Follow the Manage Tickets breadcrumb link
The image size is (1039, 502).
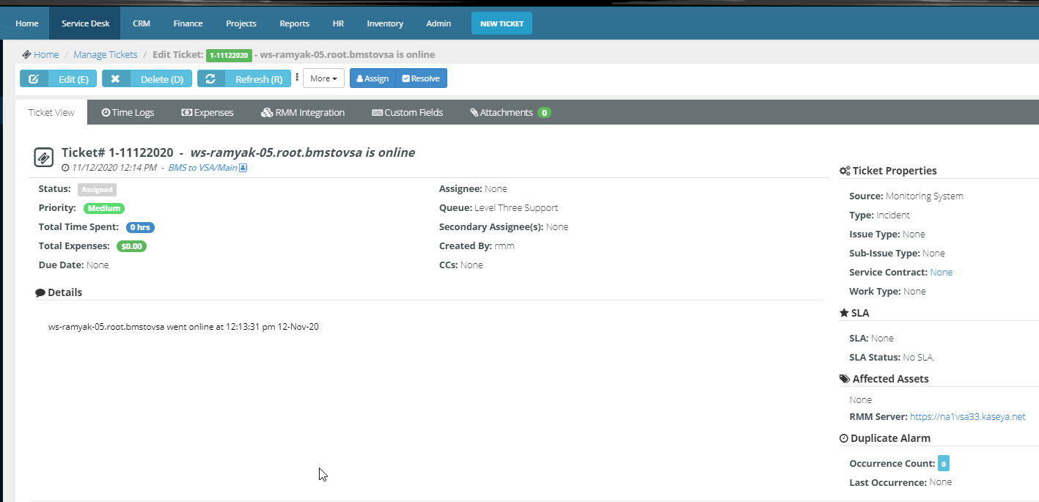(105, 54)
